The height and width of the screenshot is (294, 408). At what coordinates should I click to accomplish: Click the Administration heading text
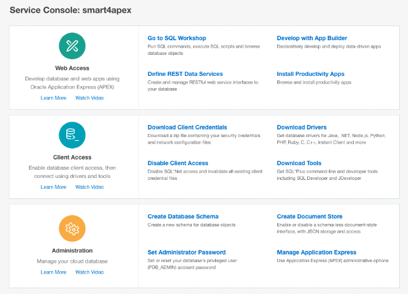click(x=72, y=251)
